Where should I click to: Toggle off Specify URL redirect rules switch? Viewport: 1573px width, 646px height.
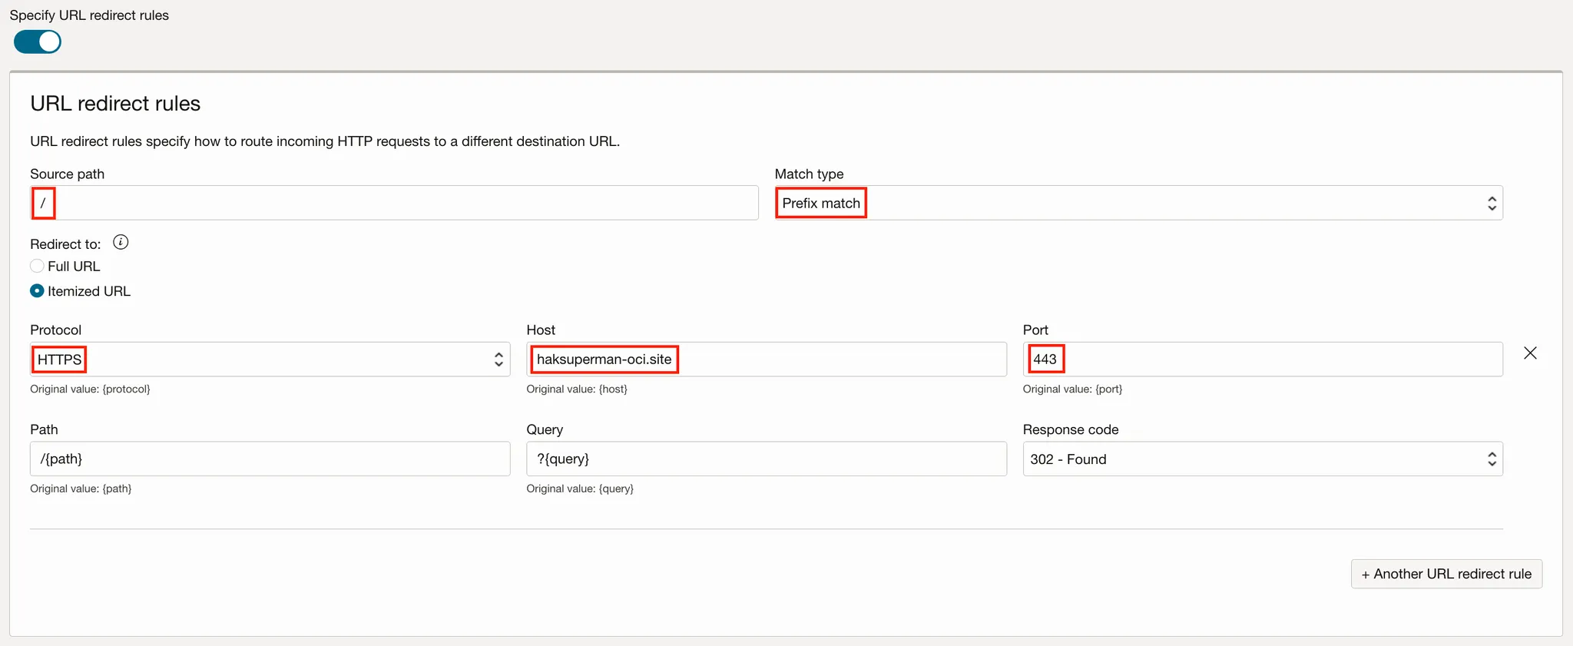[37, 41]
